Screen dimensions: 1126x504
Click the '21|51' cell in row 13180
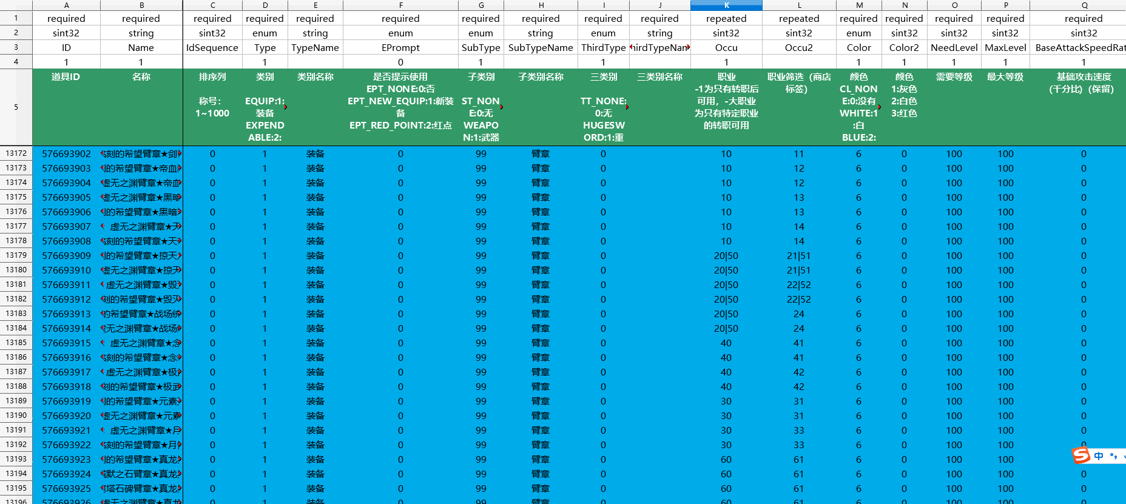[799, 270]
